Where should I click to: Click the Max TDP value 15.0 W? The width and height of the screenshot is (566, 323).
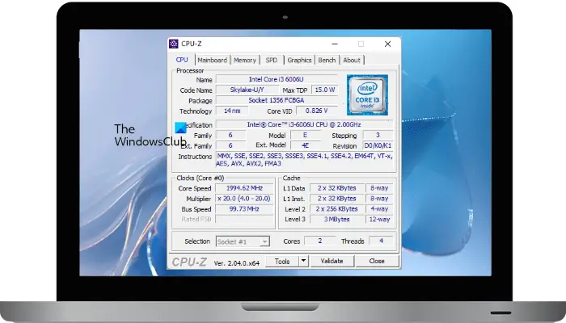(x=324, y=90)
